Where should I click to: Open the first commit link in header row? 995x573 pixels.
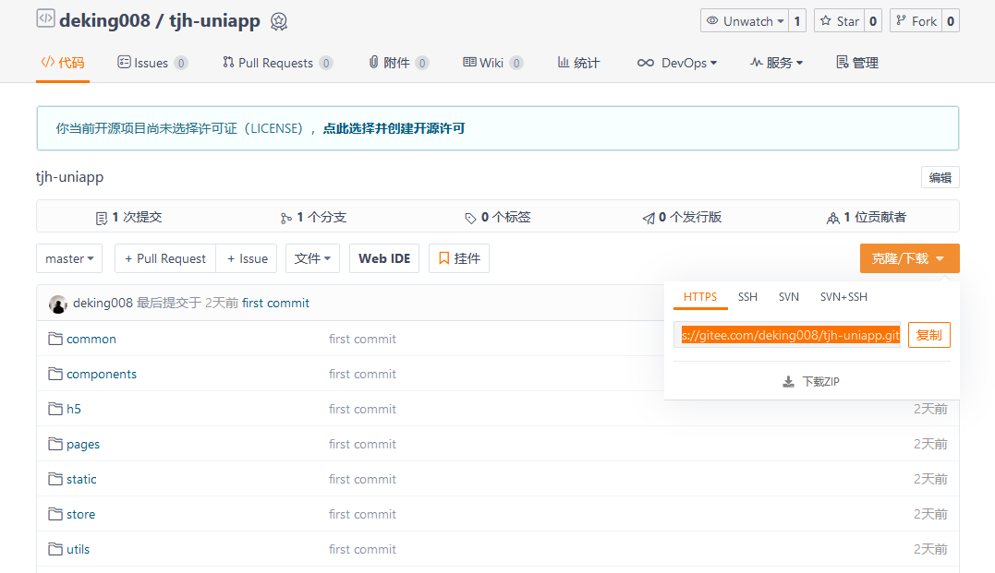tap(275, 303)
